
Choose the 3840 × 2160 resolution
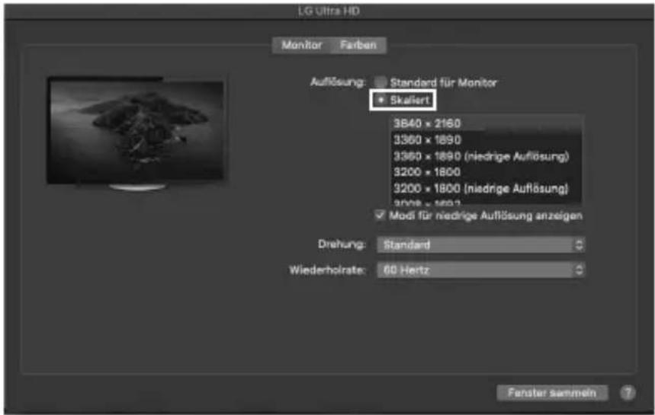(486, 123)
